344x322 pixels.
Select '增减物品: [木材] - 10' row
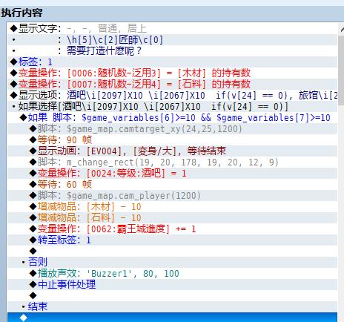tap(172, 206)
